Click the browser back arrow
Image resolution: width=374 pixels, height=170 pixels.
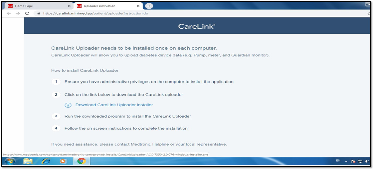[x=9, y=13]
